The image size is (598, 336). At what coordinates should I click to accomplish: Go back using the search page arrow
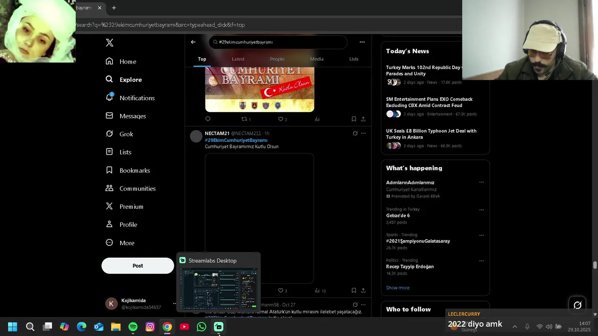193,42
